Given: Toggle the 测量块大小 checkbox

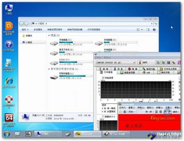Looking at the screenshot, I should (x=103, y=116).
